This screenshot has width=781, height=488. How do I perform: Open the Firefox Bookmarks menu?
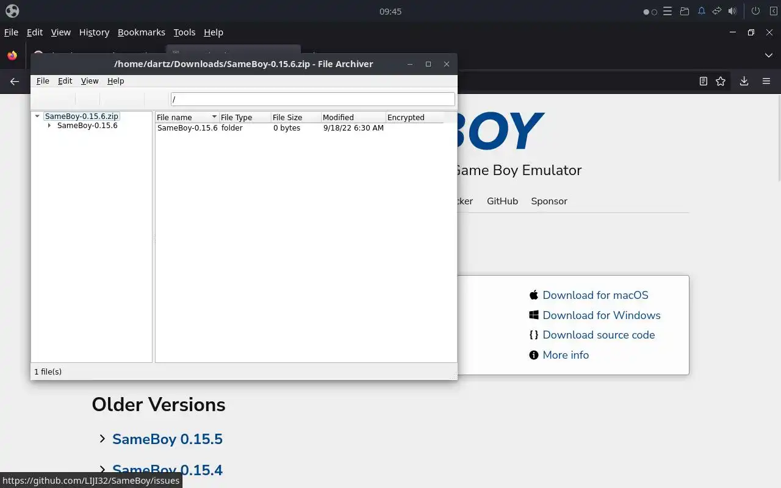click(x=142, y=32)
